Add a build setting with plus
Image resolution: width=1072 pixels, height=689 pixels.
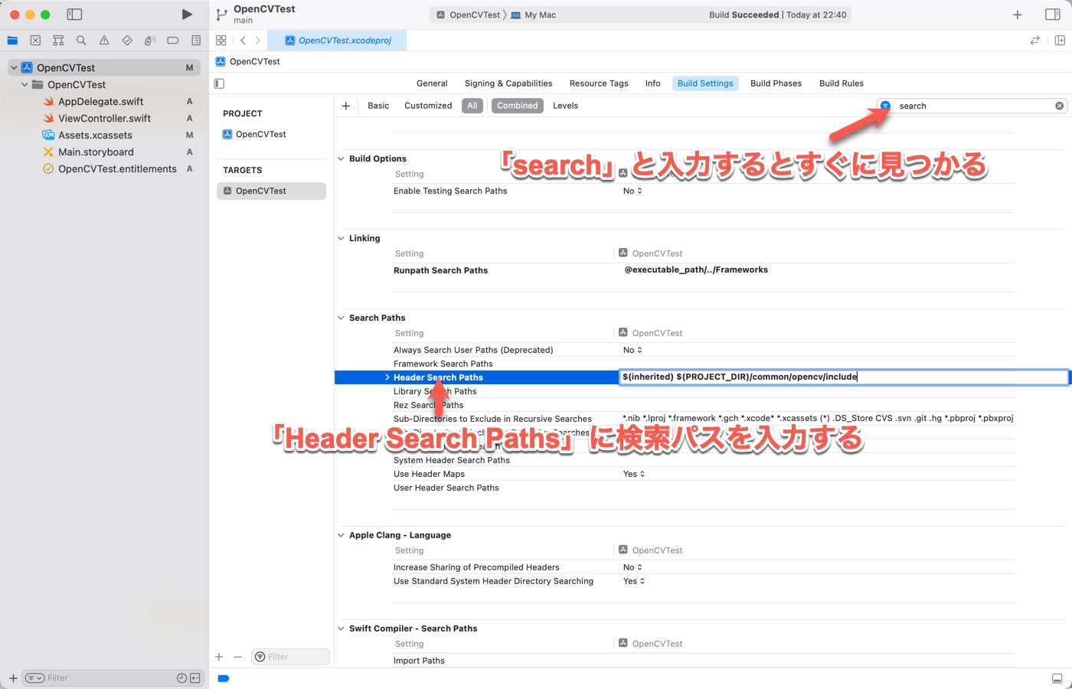tap(346, 106)
